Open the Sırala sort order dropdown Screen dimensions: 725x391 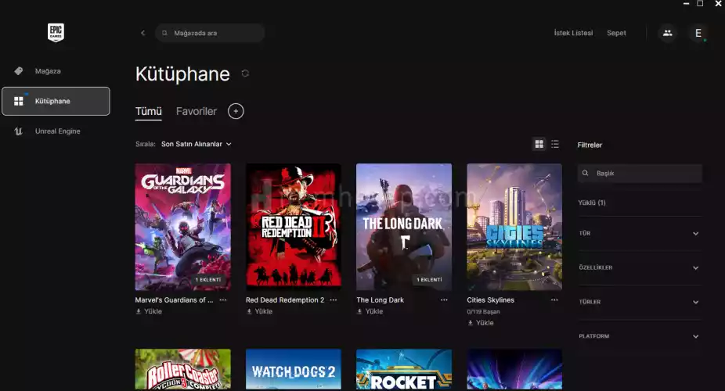click(x=196, y=144)
